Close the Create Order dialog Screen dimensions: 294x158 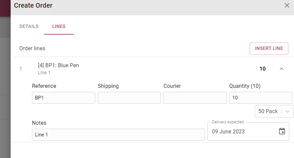[x=287, y=5]
